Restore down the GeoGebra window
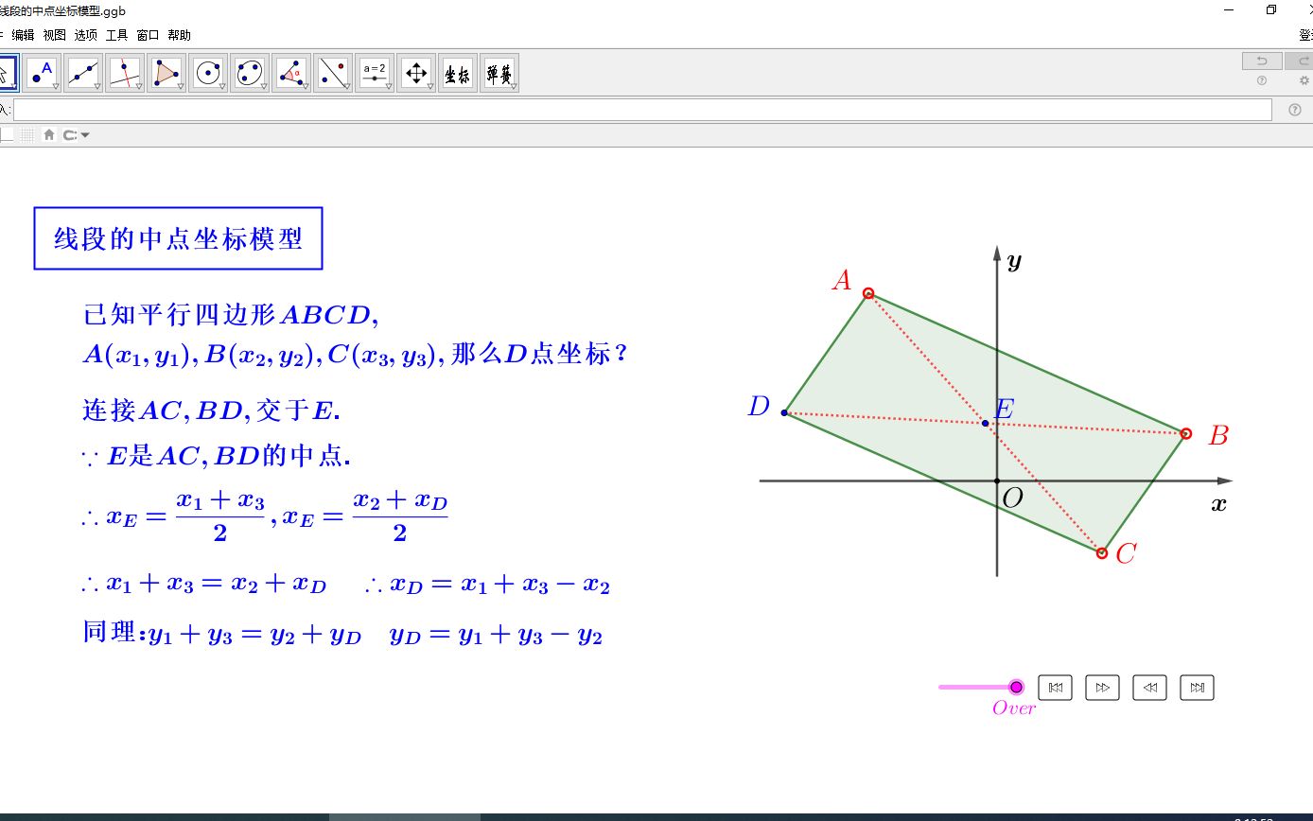This screenshot has height=821, width=1313. pyautogui.click(x=1270, y=9)
